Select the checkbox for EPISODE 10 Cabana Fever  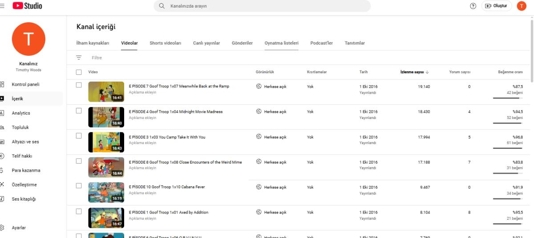[79, 185]
